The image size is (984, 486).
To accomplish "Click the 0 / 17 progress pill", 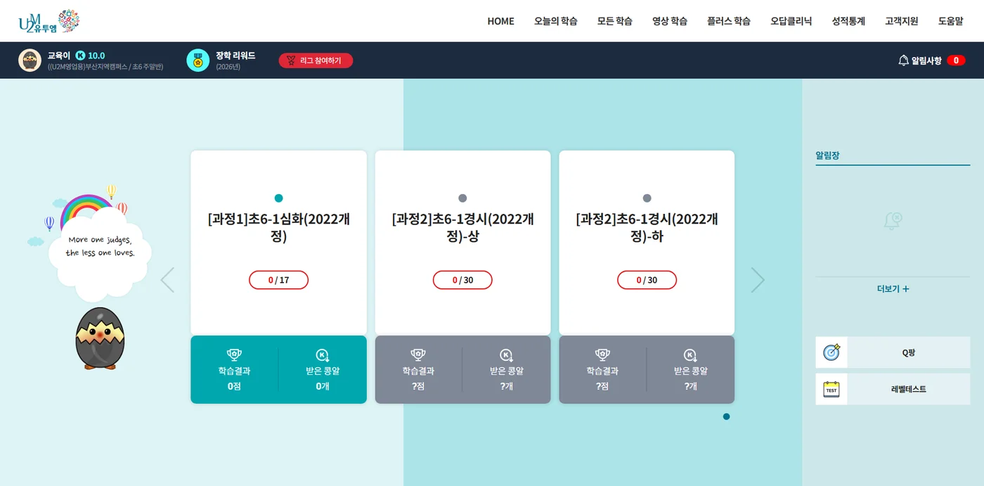I will coord(278,280).
